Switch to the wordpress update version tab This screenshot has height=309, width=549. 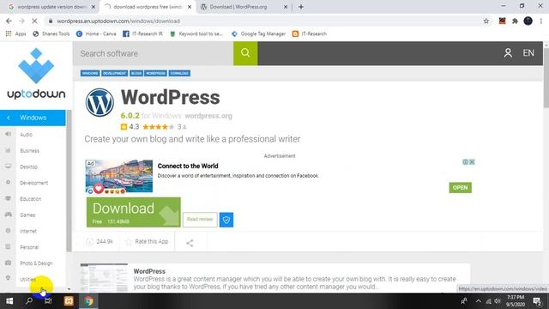(x=51, y=7)
